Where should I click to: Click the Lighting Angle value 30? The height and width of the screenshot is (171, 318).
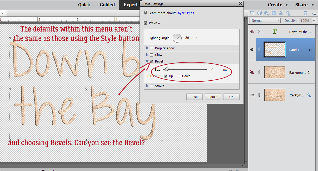coord(187,38)
